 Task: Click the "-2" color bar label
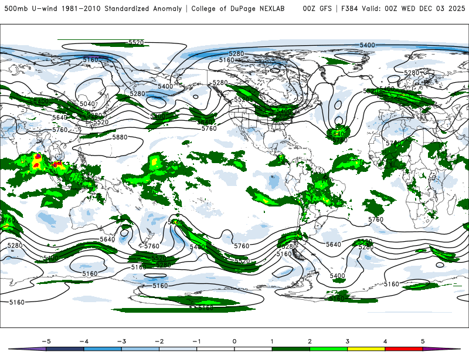click(x=159, y=341)
